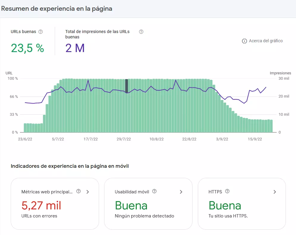Click the 23/6/22 date label on axis

(x=25, y=139)
